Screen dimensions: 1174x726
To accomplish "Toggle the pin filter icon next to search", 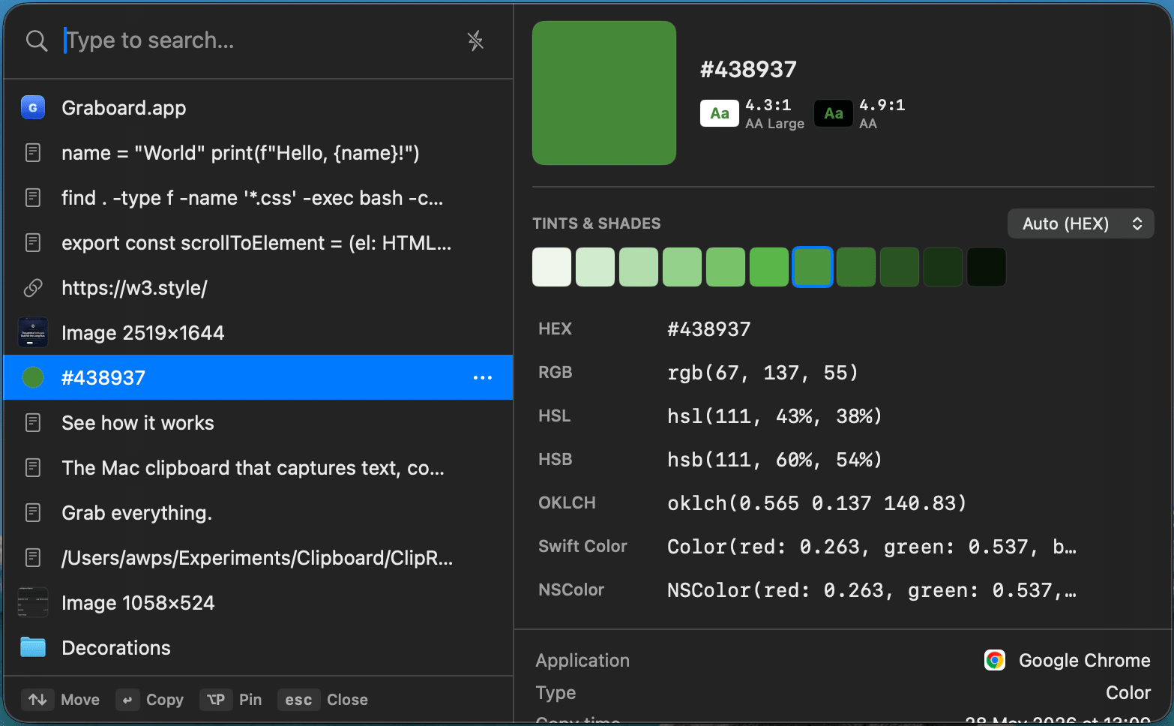I will click(475, 40).
